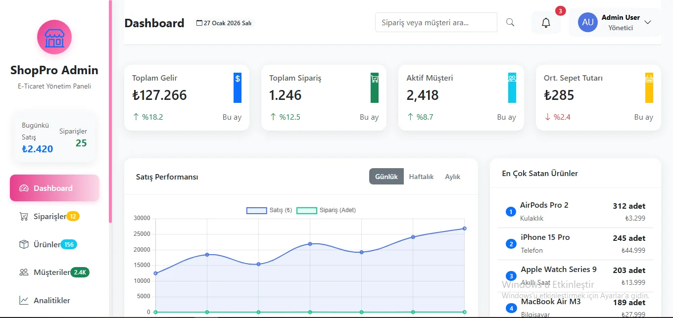Open Müşteriler page from sidebar
The image size is (673, 318).
(52, 273)
